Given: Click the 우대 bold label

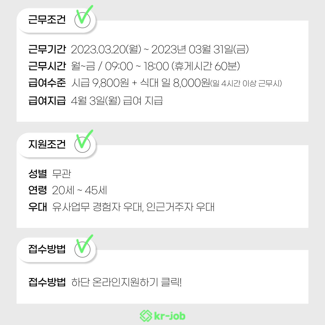Looking at the screenshot, I should coord(38,207).
